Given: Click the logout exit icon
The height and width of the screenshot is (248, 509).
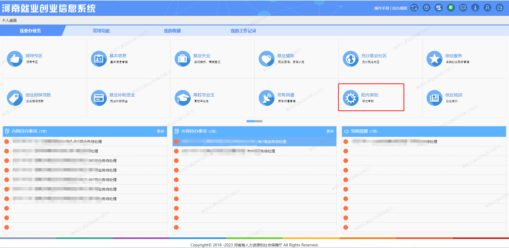Looking at the screenshot, I should (499, 8).
